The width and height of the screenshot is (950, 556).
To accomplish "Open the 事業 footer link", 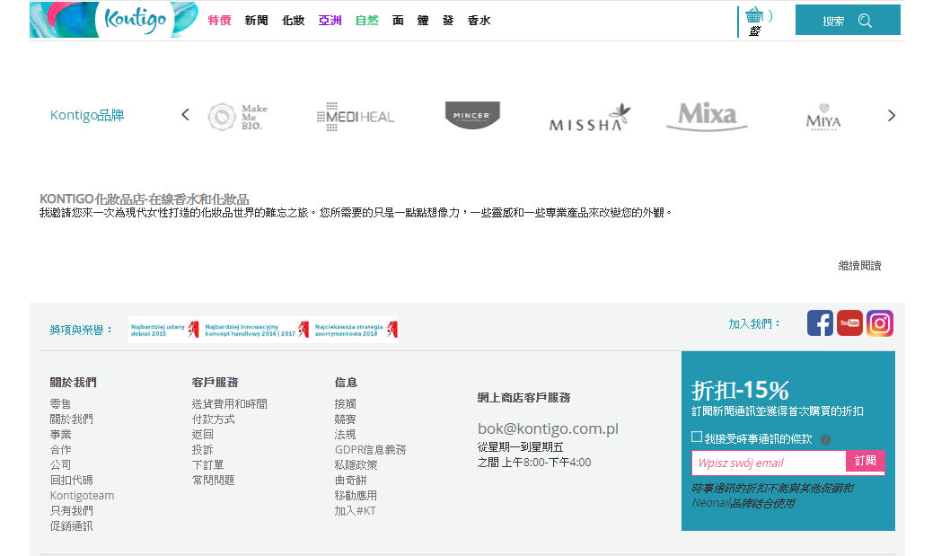I will [x=60, y=434].
